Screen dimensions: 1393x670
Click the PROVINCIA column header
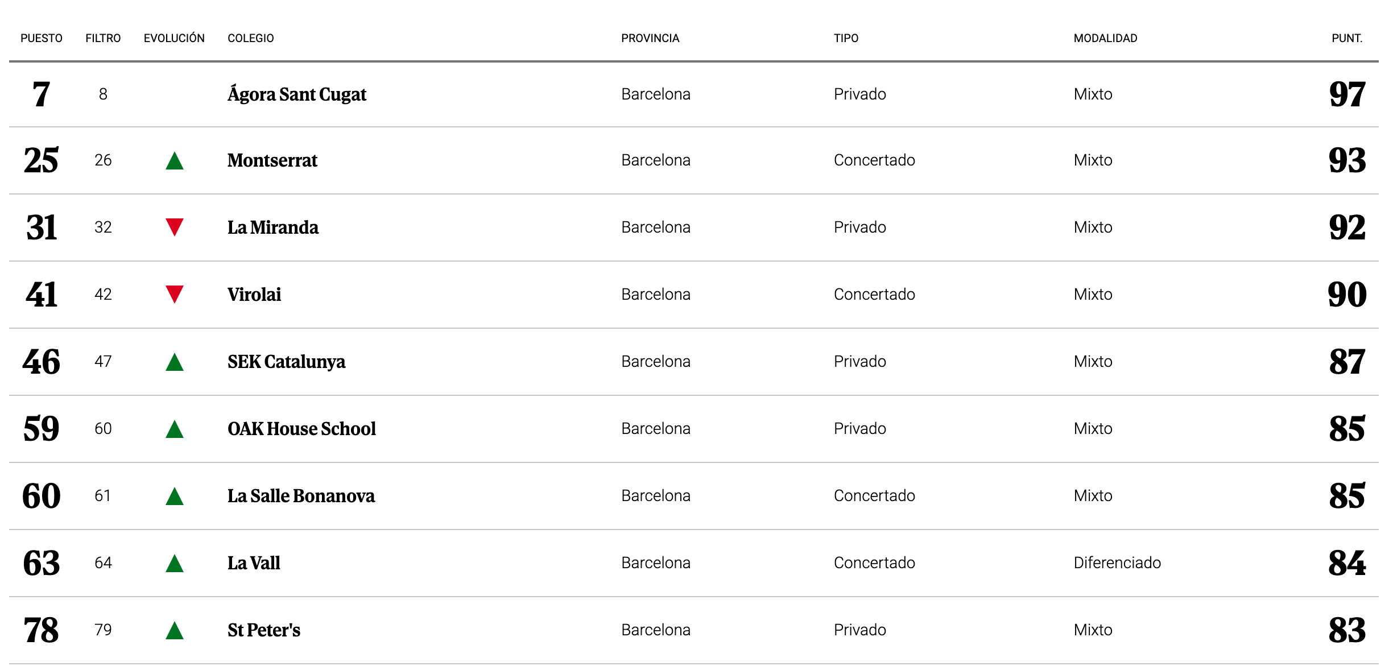coord(650,38)
